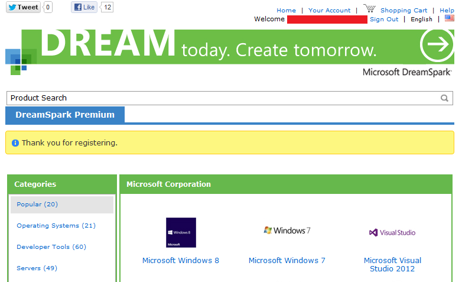Select the English language option
The width and height of the screenshot is (462, 282).
pyautogui.click(x=421, y=19)
